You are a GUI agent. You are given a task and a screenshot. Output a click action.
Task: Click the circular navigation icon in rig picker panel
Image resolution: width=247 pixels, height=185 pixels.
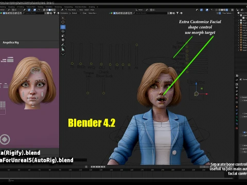tap(5, 139)
